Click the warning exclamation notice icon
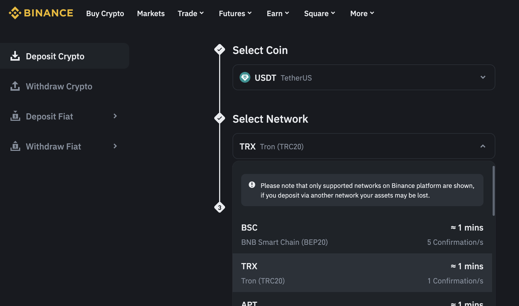This screenshot has width=519, height=306. (252, 185)
